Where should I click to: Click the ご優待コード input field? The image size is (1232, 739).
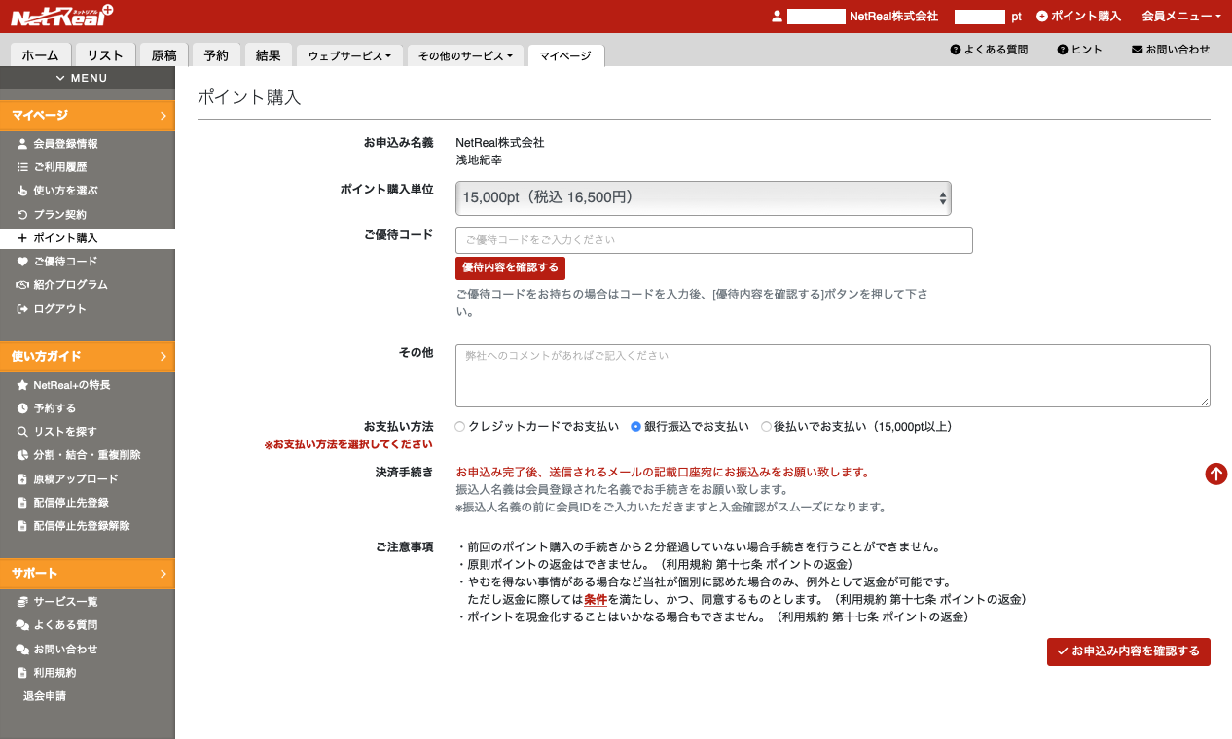pyautogui.click(x=713, y=240)
